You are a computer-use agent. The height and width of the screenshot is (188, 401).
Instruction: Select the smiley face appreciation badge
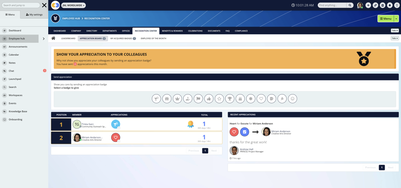pyautogui.click(x=292, y=99)
